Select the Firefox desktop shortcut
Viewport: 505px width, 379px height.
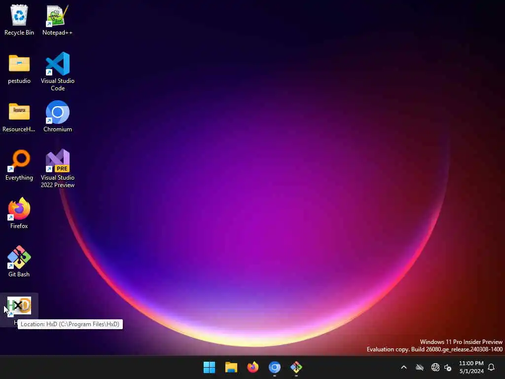[x=19, y=213]
